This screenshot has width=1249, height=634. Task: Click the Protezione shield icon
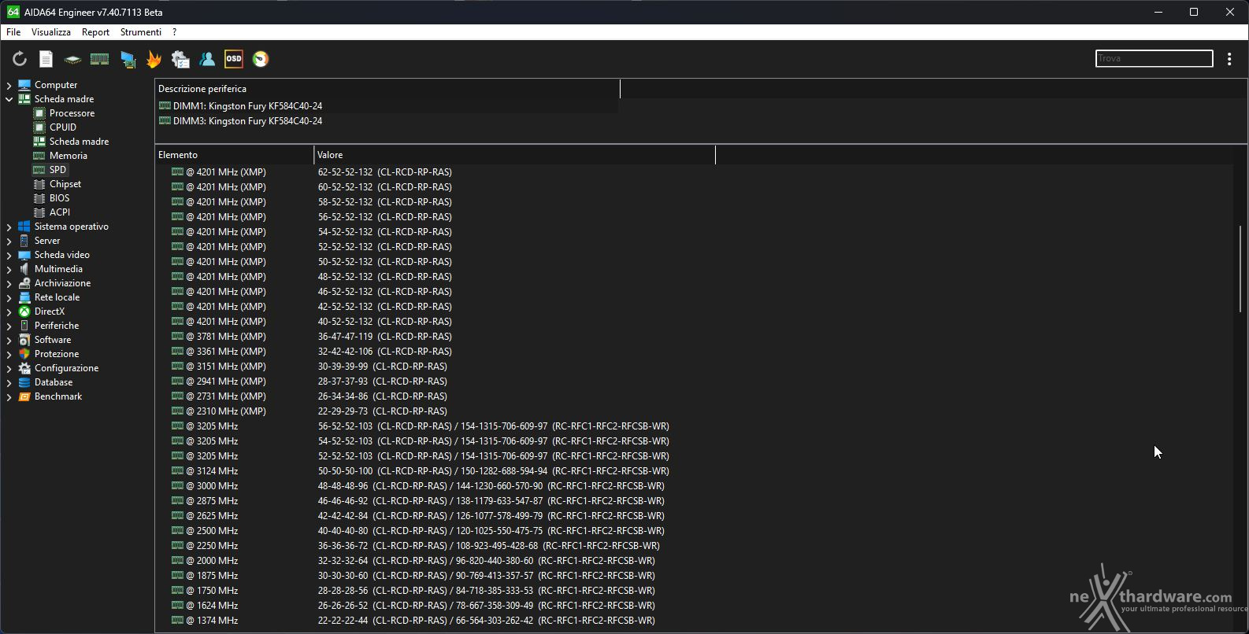(24, 354)
